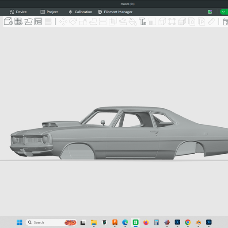Click the green Bambu Studio taskbar icon
This screenshot has height=228, width=228.
click(x=136, y=222)
